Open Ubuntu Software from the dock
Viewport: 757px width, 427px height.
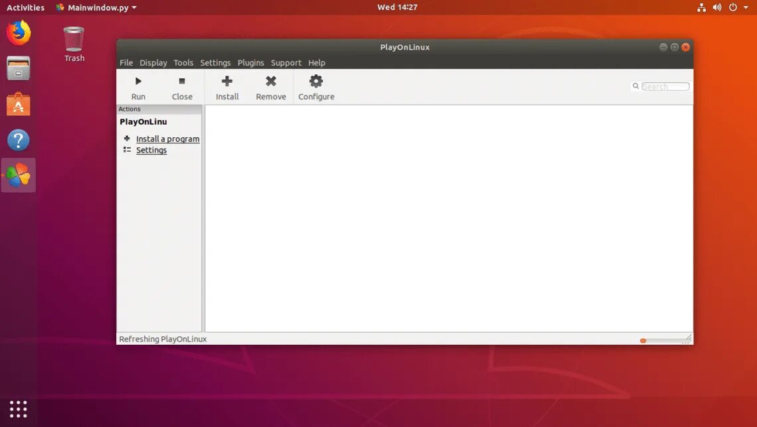pos(19,104)
